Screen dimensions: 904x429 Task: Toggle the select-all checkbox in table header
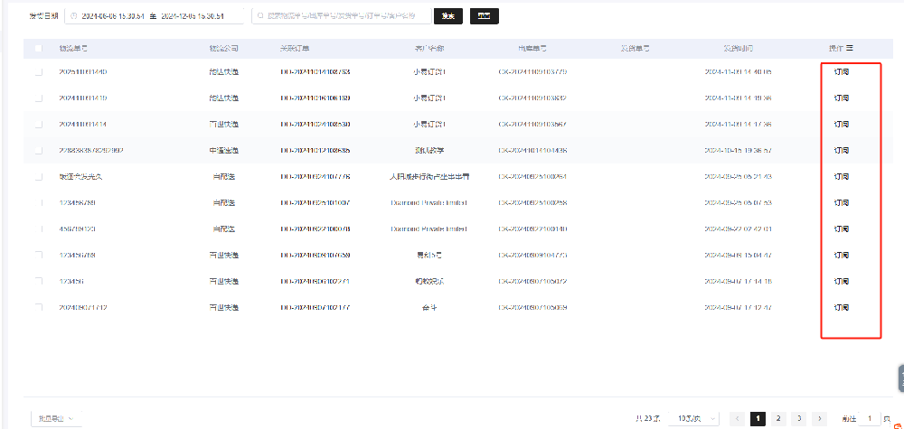38,48
